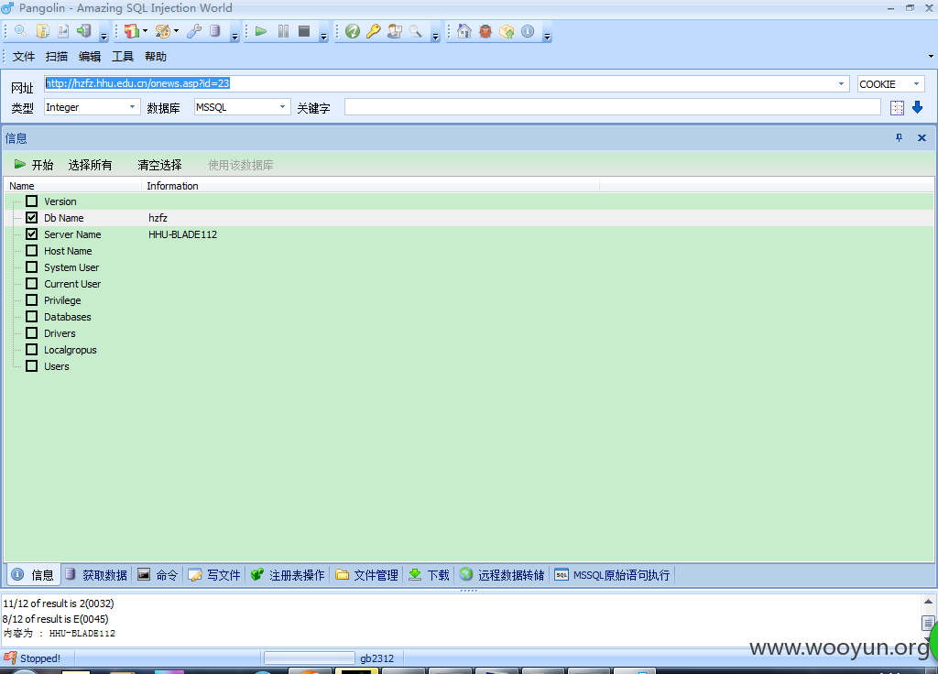Click the 关键字 input field
This screenshot has height=674, width=938.
tap(613, 107)
